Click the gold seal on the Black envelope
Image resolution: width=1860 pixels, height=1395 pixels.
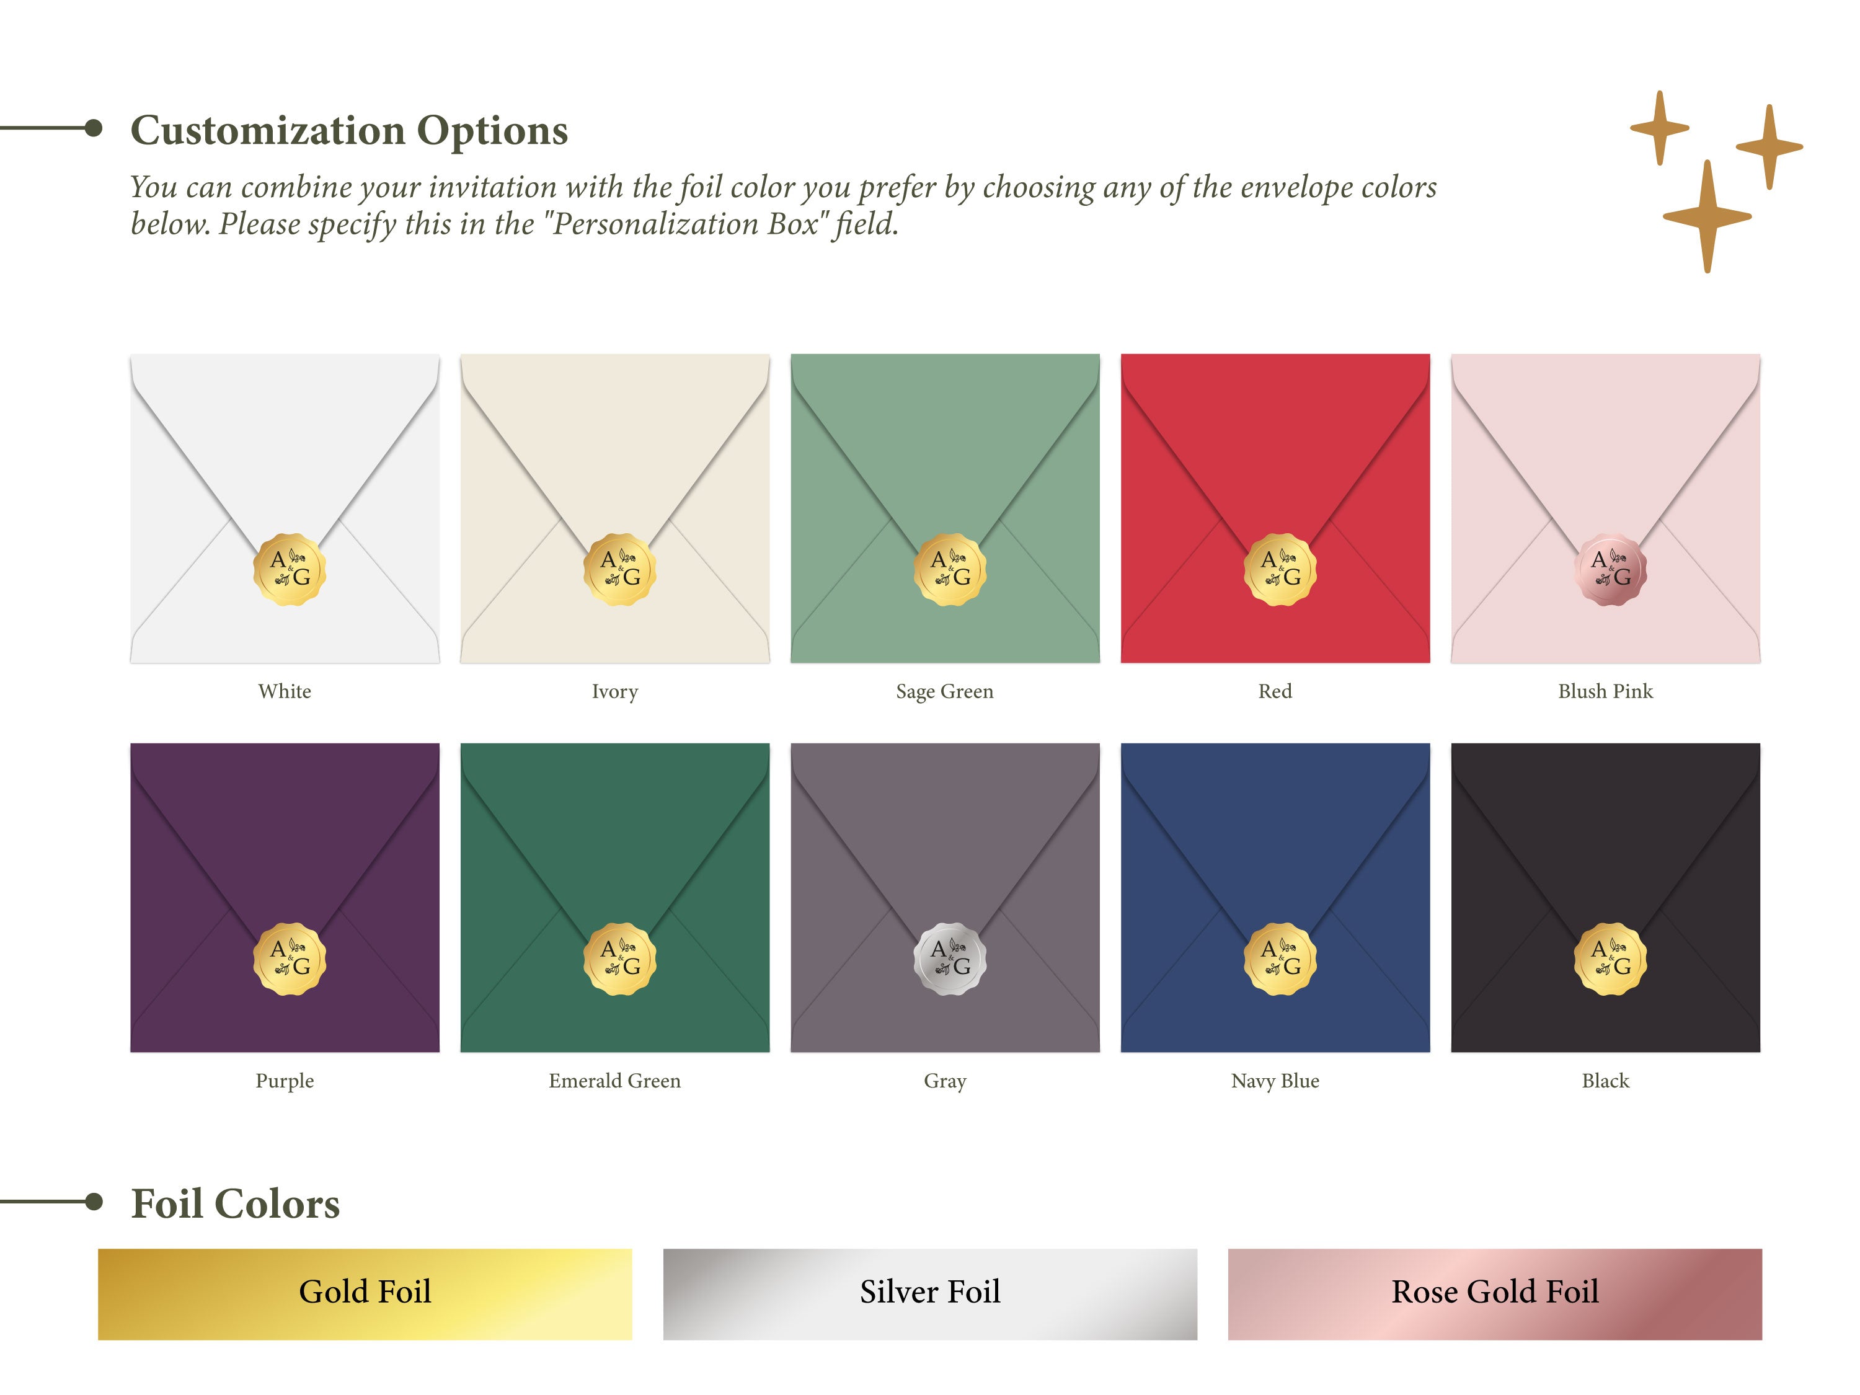(1610, 959)
